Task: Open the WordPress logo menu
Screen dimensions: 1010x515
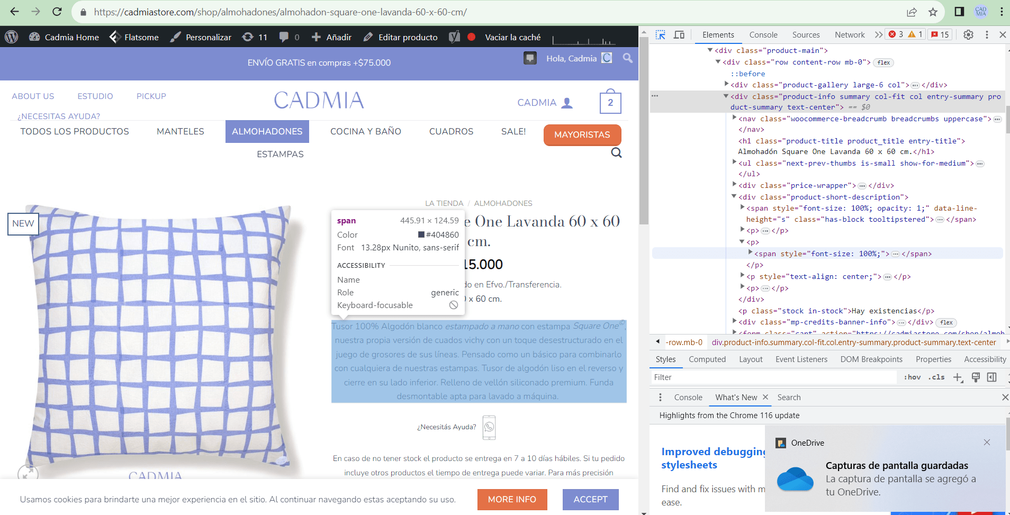Action: [x=12, y=37]
